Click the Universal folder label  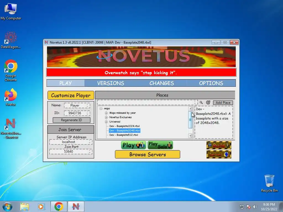115,122
